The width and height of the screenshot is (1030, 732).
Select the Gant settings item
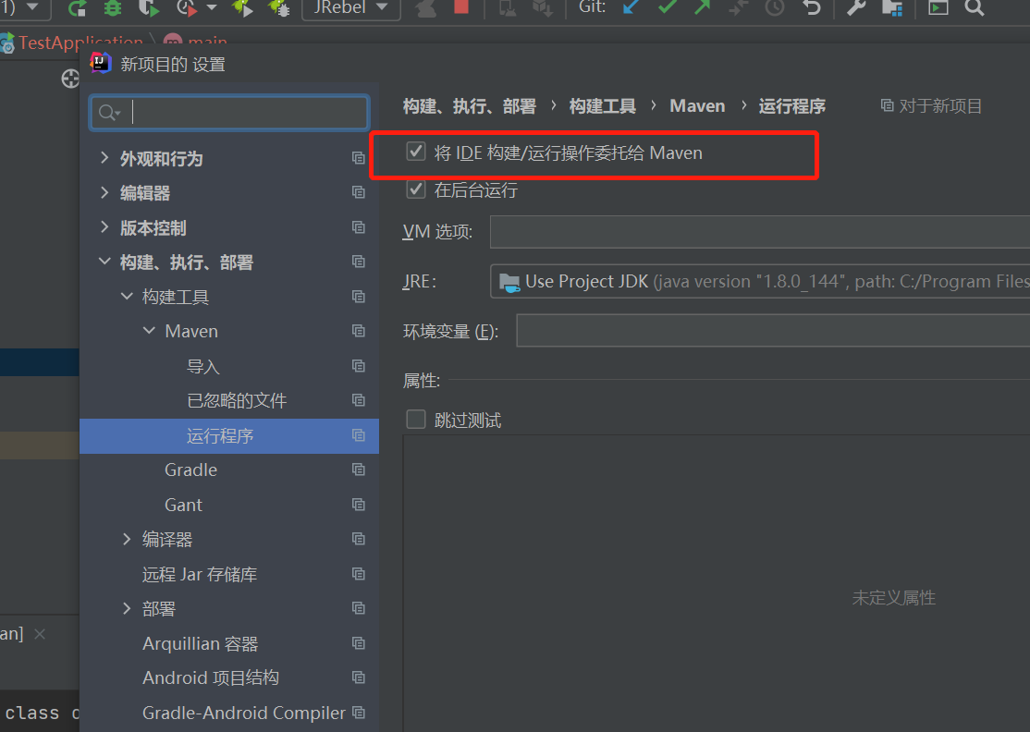click(x=183, y=505)
